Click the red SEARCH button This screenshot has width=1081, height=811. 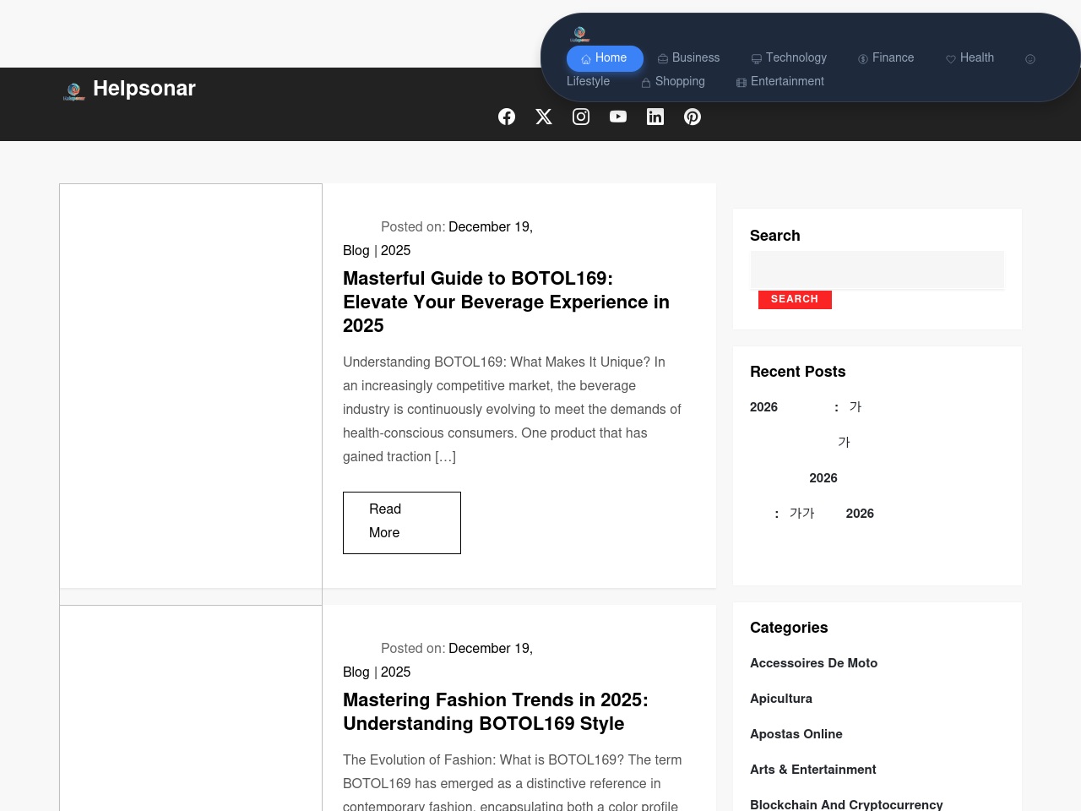(x=795, y=299)
